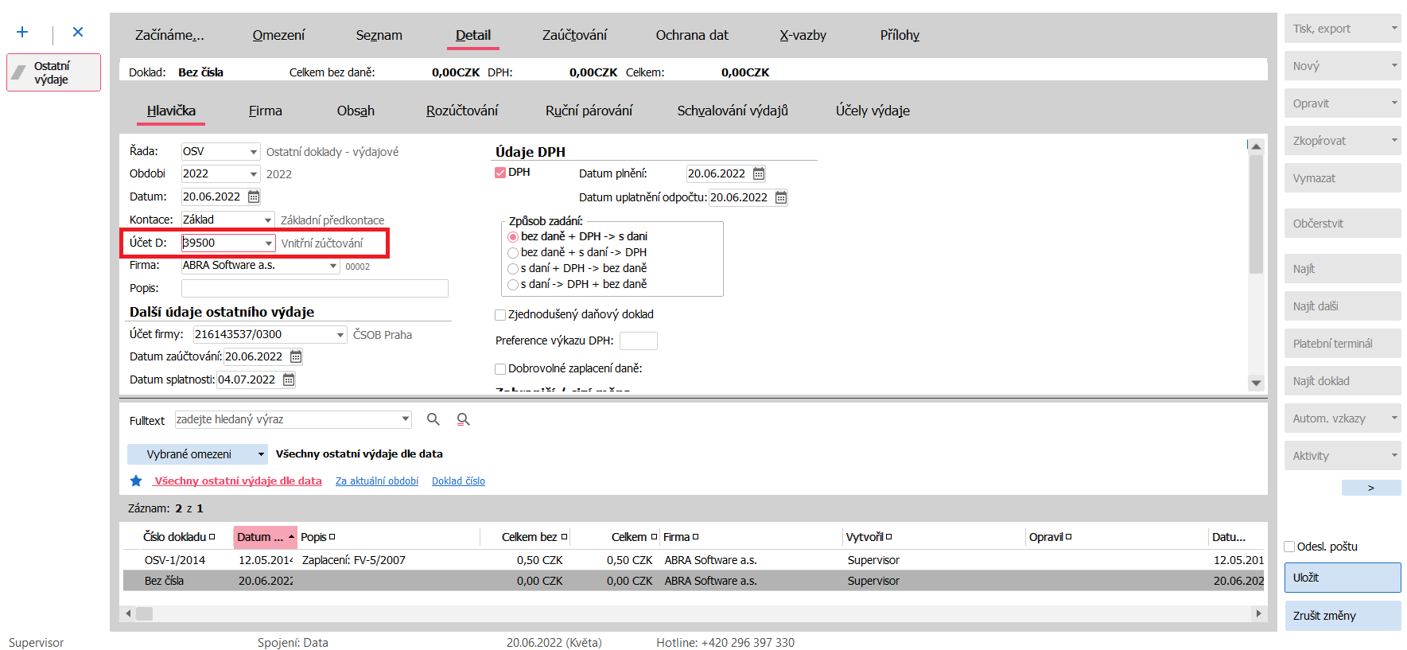Open calendar for Datum plnění
The width and height of the screenshot is (1407, 650).
(x=759, y=173)
